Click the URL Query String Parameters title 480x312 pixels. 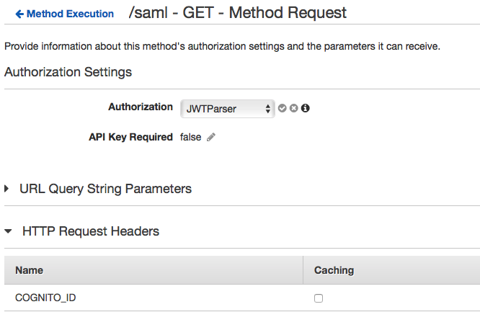point(105,189)
